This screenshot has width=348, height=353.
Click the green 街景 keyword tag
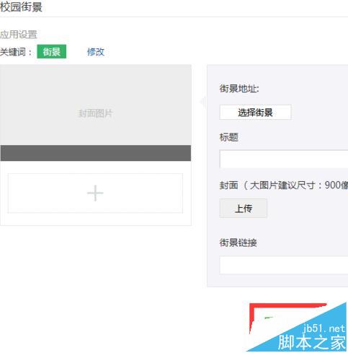pyautogui.click(x=51, y=51)
